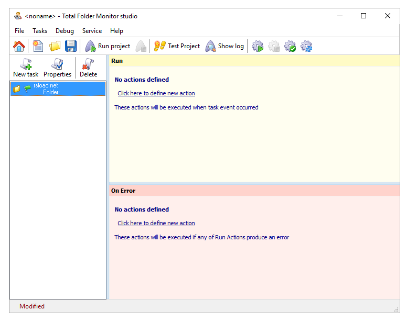Image resolution: width=406 pixels, height=321 pixels.
Task: Click the Run project button
Action: coord(108,46)
